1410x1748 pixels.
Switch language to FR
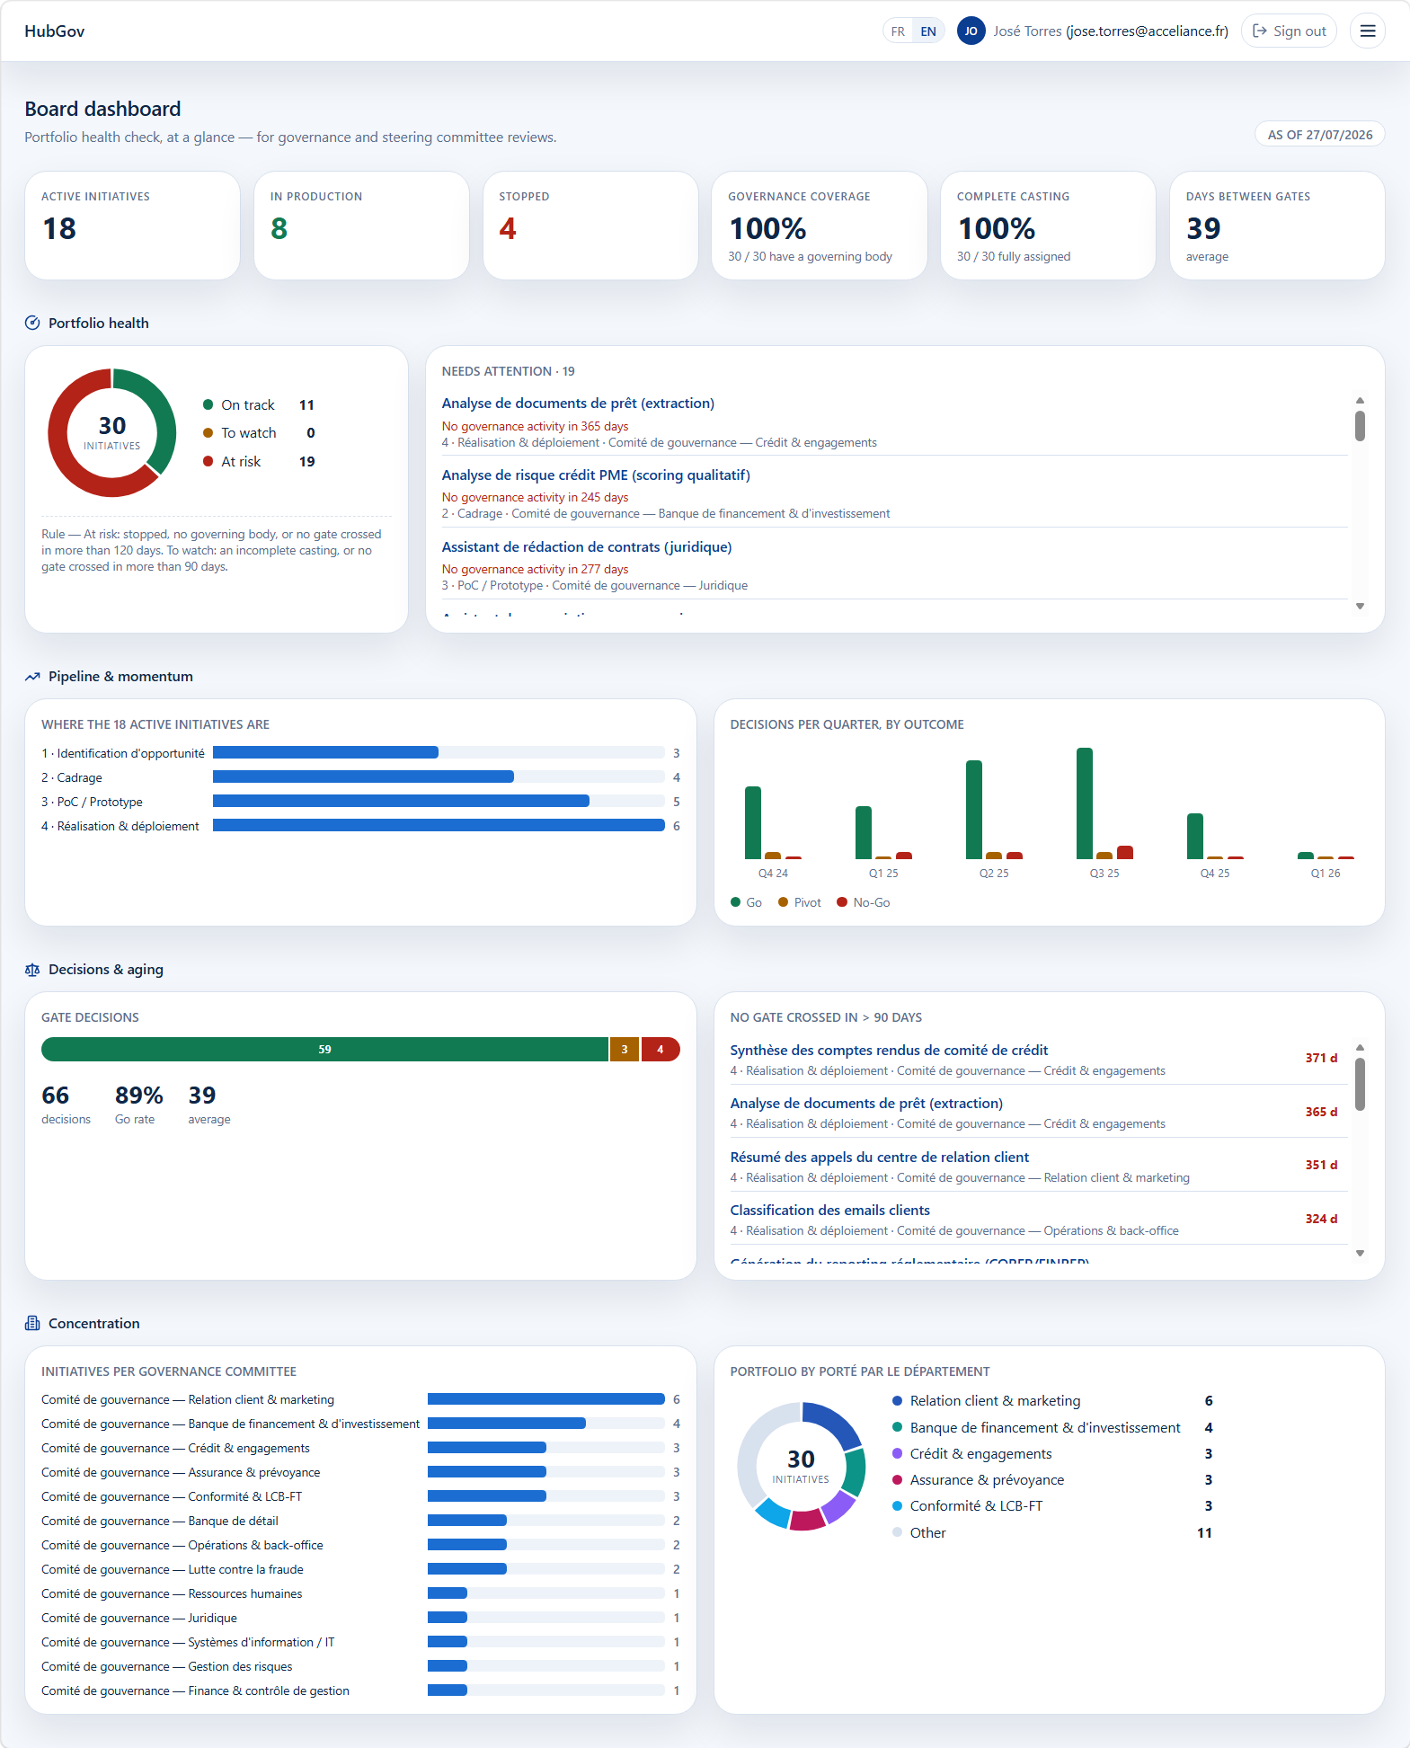click(898, 31)
